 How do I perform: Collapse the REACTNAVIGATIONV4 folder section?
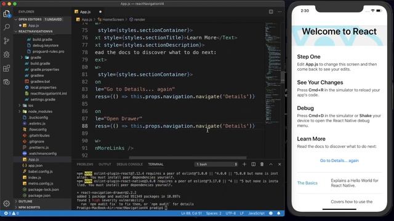point(35,31)
